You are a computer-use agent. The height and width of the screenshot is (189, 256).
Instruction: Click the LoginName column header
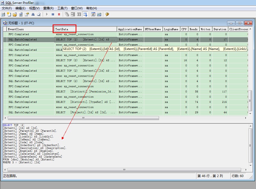pyautogui.click(x=172, y=29)
